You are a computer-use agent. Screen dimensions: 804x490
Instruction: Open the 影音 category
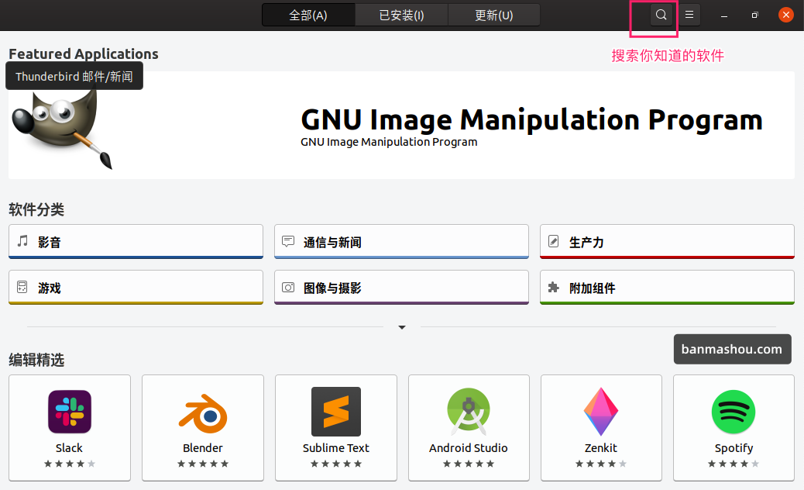pyautogui.click(x=136, y=242)
